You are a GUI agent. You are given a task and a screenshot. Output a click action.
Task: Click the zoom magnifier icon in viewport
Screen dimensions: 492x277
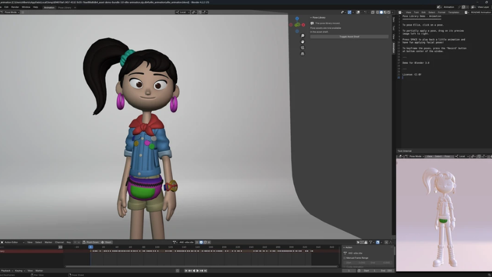(302, 36)
